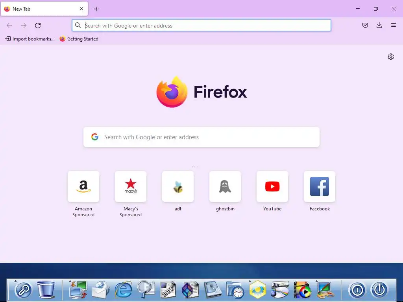Screen dimensions: 403x302
Task: Click the center Google search box
Action: point(201,137)
